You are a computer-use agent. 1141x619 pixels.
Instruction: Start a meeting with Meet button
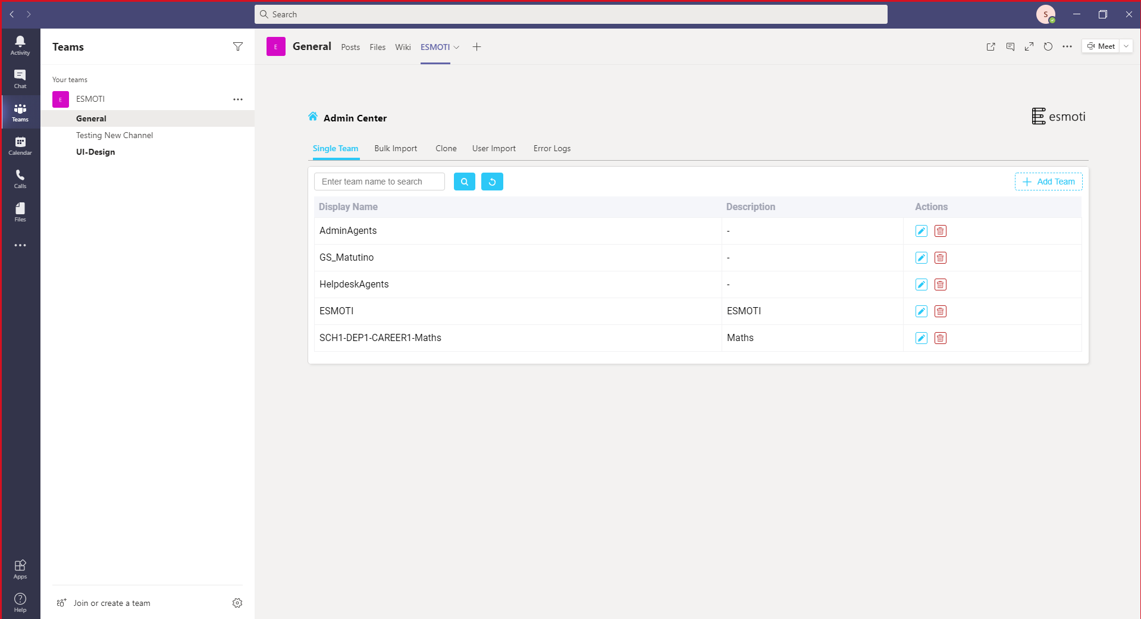point(1101,46)
